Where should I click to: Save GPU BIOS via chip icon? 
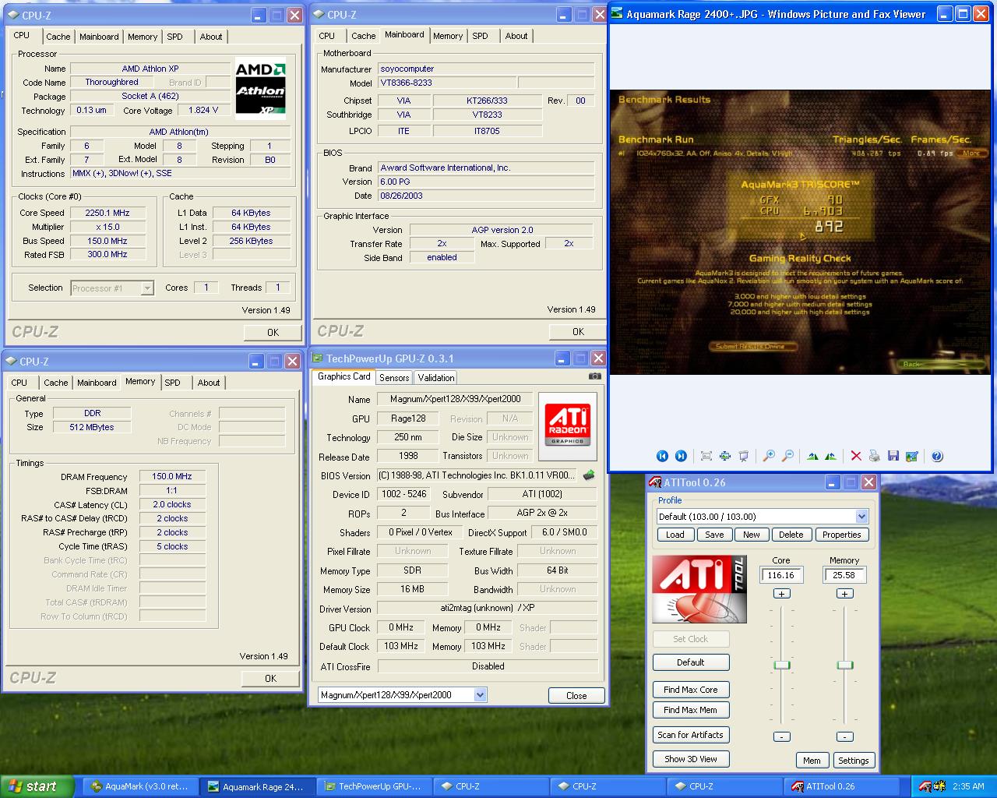coord(589,475)
